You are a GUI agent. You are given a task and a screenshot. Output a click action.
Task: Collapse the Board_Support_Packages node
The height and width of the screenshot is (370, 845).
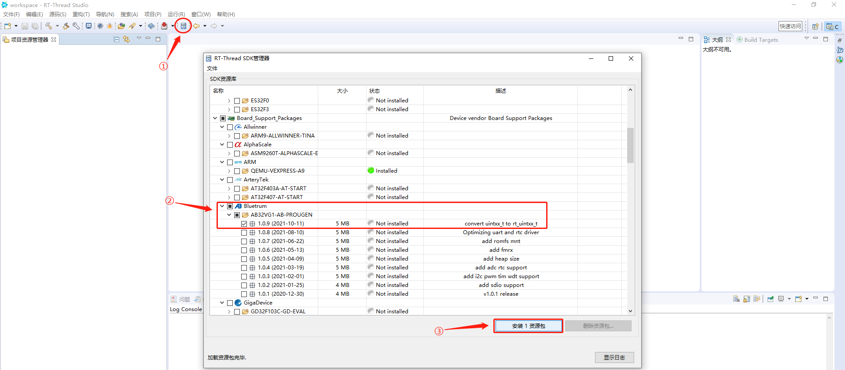[x=215, y=118]
